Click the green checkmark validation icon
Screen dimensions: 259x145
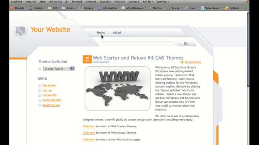[x=246, y=8]
